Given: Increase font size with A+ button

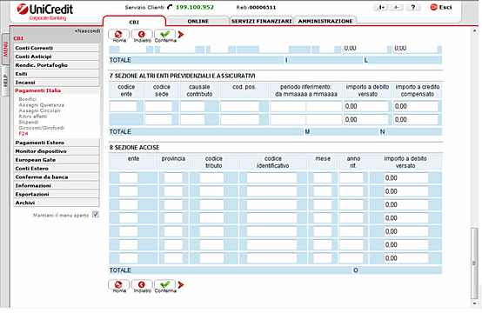Looking at the screenshot, I should [x=380, y=7].
